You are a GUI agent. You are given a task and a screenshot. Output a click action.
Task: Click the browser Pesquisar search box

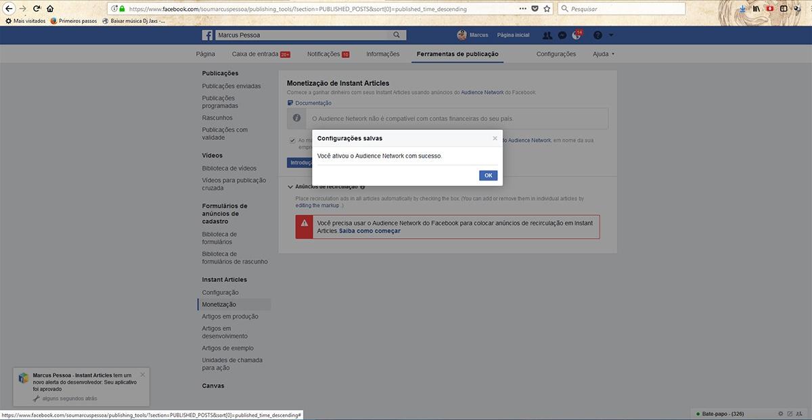coord(621,9)
